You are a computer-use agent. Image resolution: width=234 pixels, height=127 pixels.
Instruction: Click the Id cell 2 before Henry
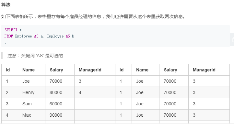click(x=10, y=92)
